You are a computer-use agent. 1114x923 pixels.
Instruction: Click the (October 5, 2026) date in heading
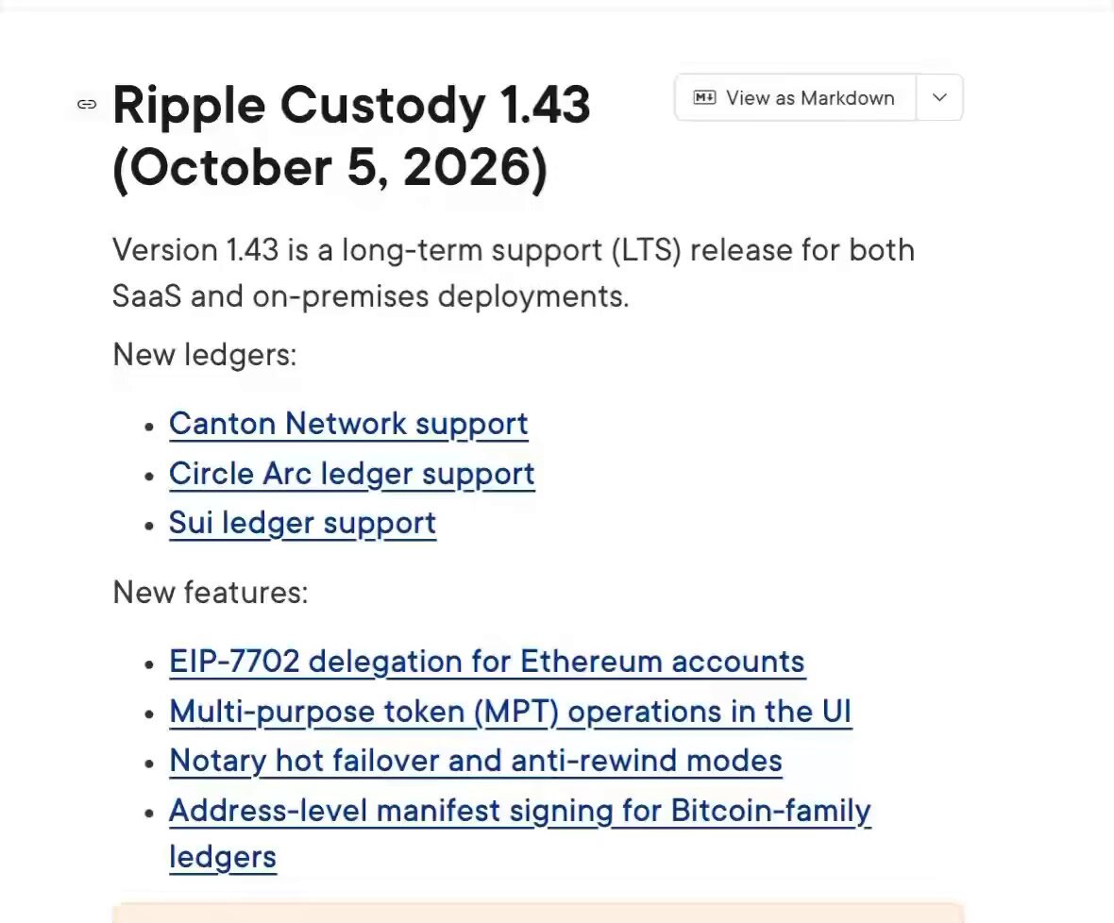(x=329, y=168)
